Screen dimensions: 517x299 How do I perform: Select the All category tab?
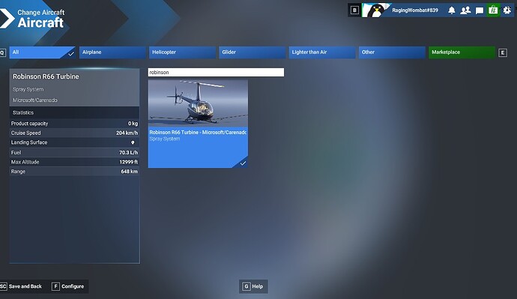point(43,52)
